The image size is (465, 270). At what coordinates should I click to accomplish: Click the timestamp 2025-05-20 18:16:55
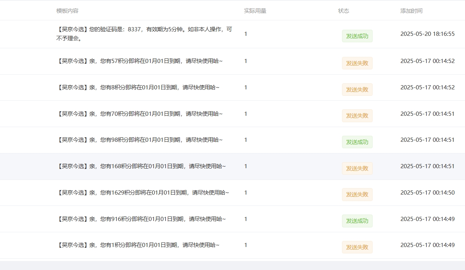point(427,34)
